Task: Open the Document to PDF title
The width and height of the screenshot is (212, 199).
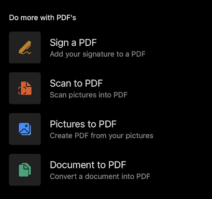Action: pyautogui.click(x=88, y=165)
